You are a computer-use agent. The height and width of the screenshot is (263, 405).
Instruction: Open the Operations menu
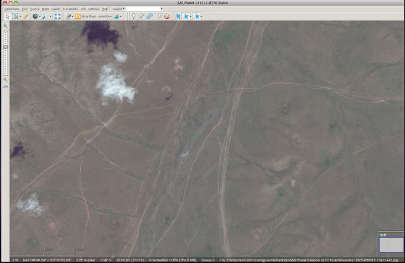click(12, 9)
